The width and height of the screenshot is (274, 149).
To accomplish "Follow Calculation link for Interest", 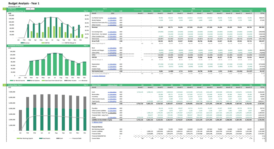I will pos(112,66).
